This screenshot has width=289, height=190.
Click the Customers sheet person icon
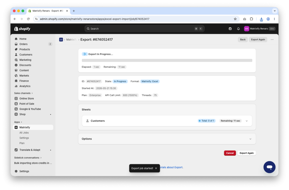[x=87, y=121]
